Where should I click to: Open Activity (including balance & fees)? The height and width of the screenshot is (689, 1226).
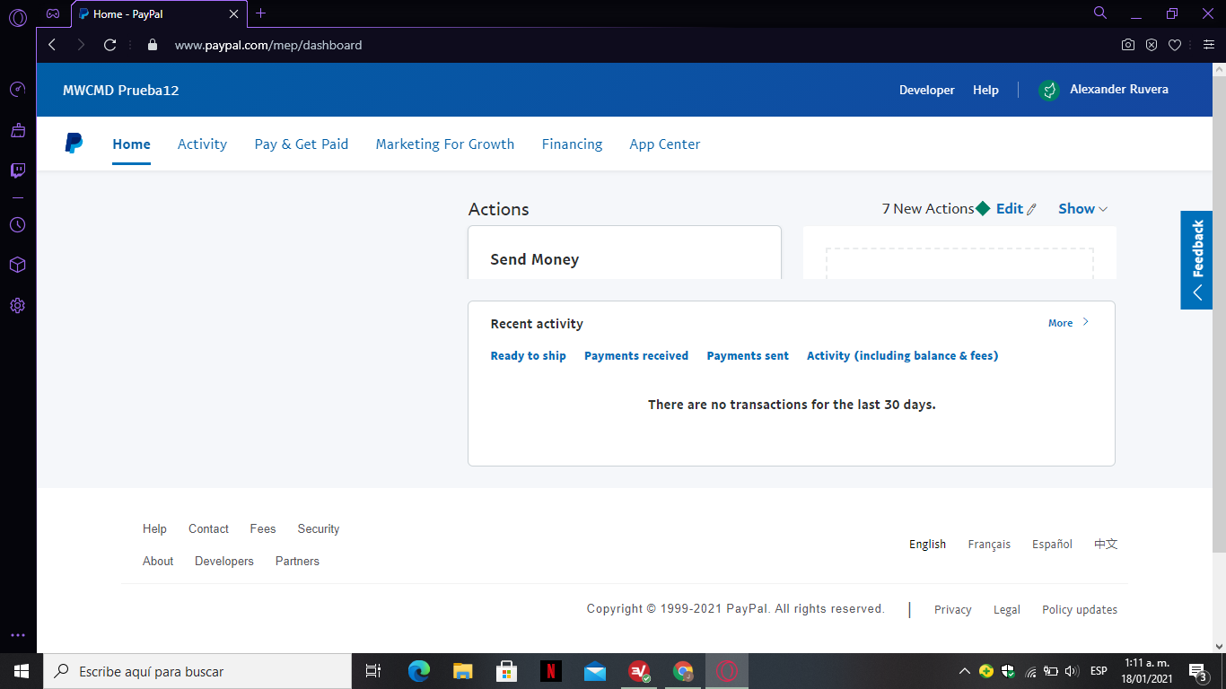tap(903, 356)
